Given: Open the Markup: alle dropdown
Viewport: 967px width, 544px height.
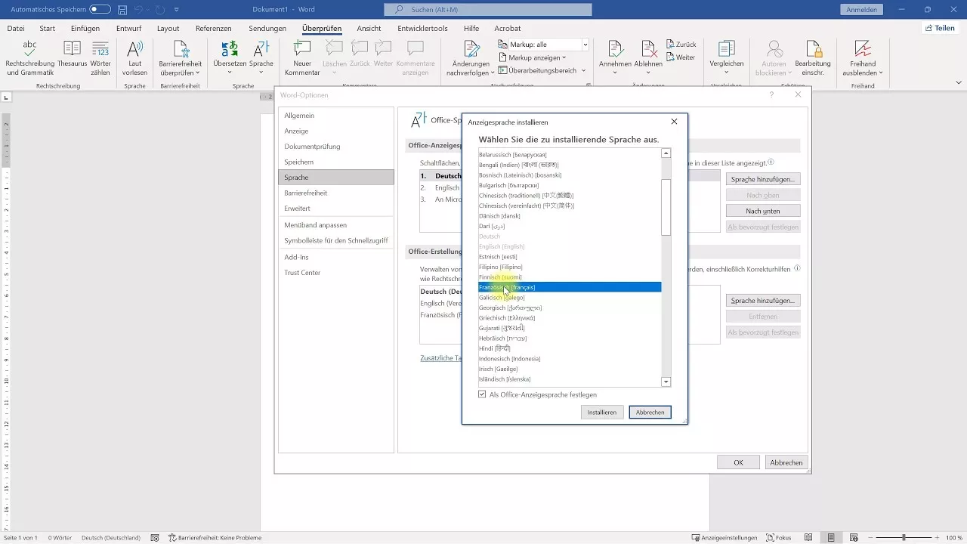Looking at the screenshot, I should tap(585, 45).
